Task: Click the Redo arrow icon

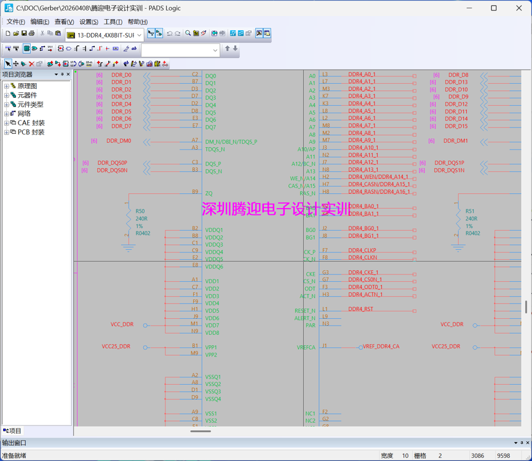Action: pyautogui.click(x=177, y=33)
